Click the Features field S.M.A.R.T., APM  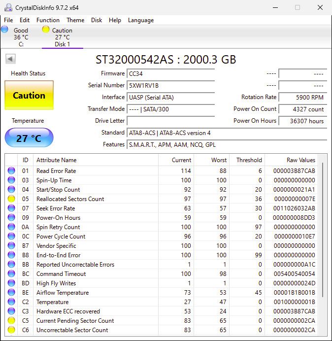click(x=227, y=144)
